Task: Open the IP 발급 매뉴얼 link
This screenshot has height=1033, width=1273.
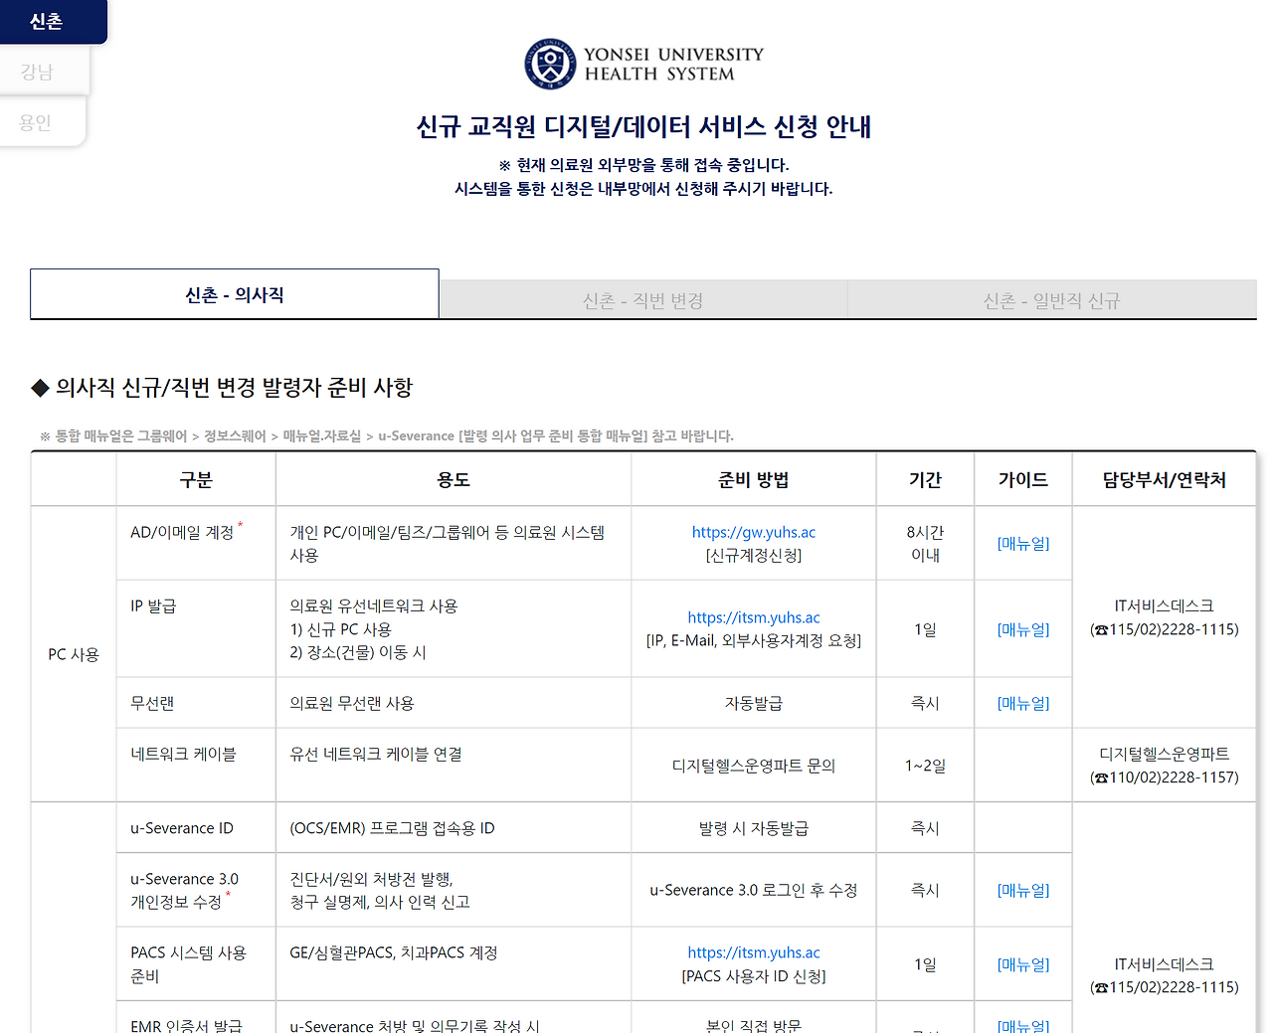Action: 1022,628
